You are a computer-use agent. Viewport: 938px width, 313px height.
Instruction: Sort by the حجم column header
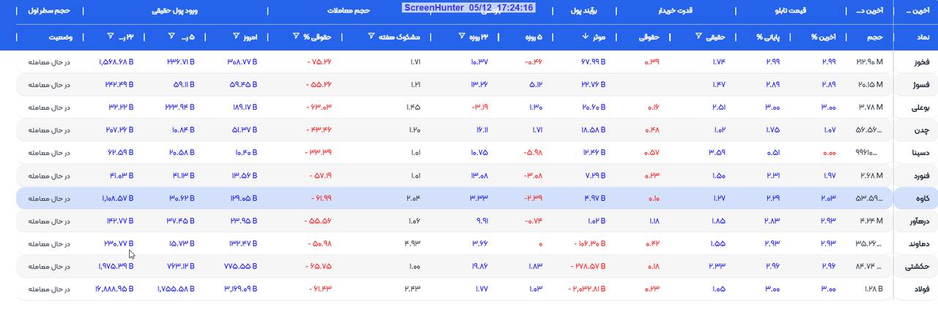click(x=876, y=37)
